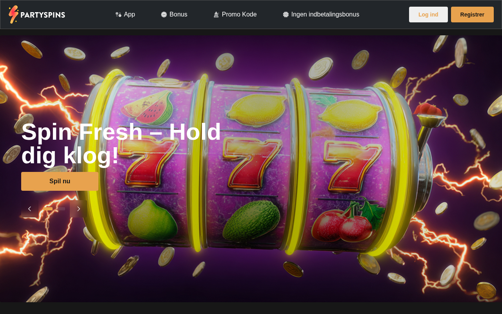502x314 pixels.
Task: Open the PartySpins logo home link
Action: tap(37, 15)
